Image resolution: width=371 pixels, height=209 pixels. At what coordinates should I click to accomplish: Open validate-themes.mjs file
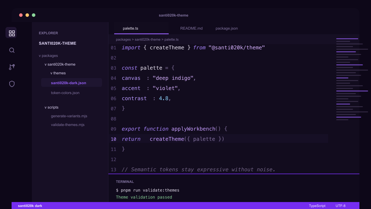tap(68, 125)
